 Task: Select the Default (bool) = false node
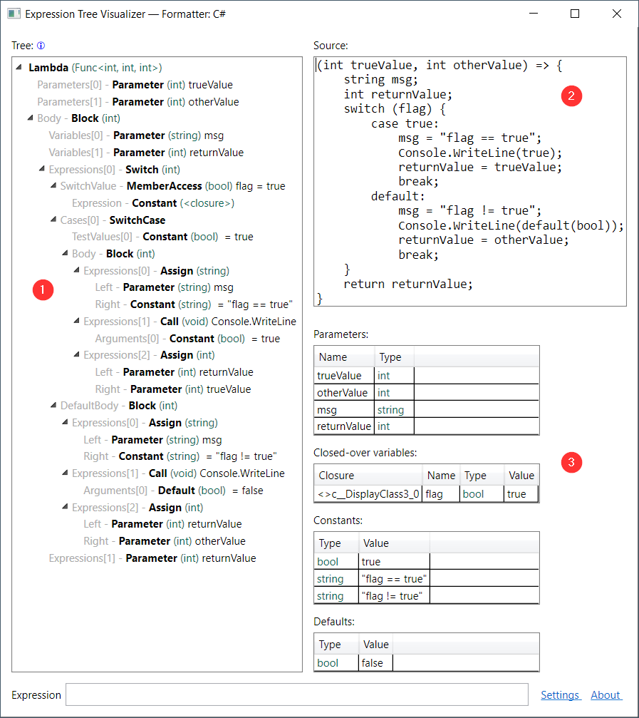[177, 490]
